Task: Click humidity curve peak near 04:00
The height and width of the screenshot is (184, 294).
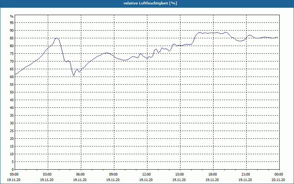Action: (57, 38)
